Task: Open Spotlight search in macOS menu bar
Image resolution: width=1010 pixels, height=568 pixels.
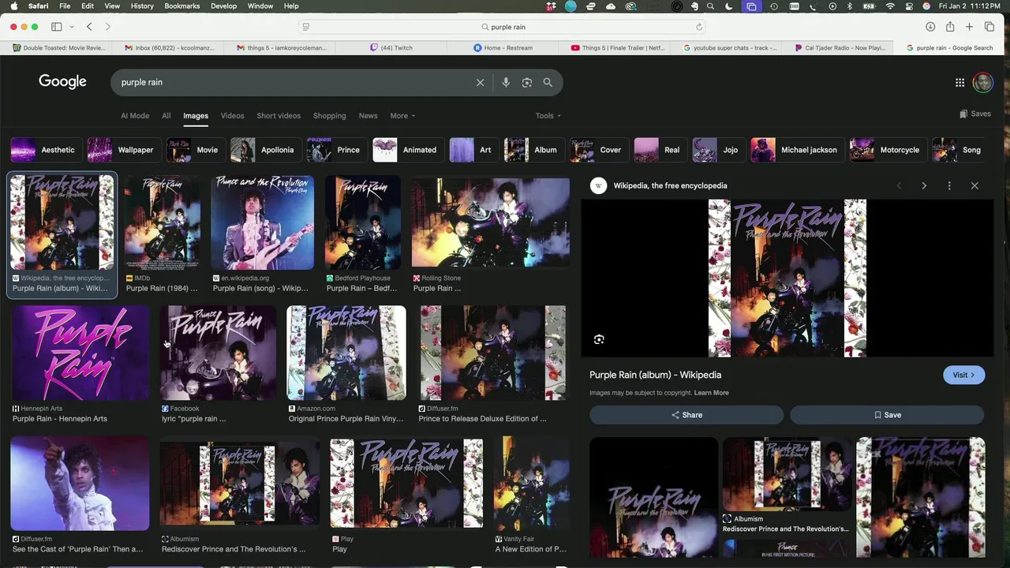Action: tap(711, 6)
